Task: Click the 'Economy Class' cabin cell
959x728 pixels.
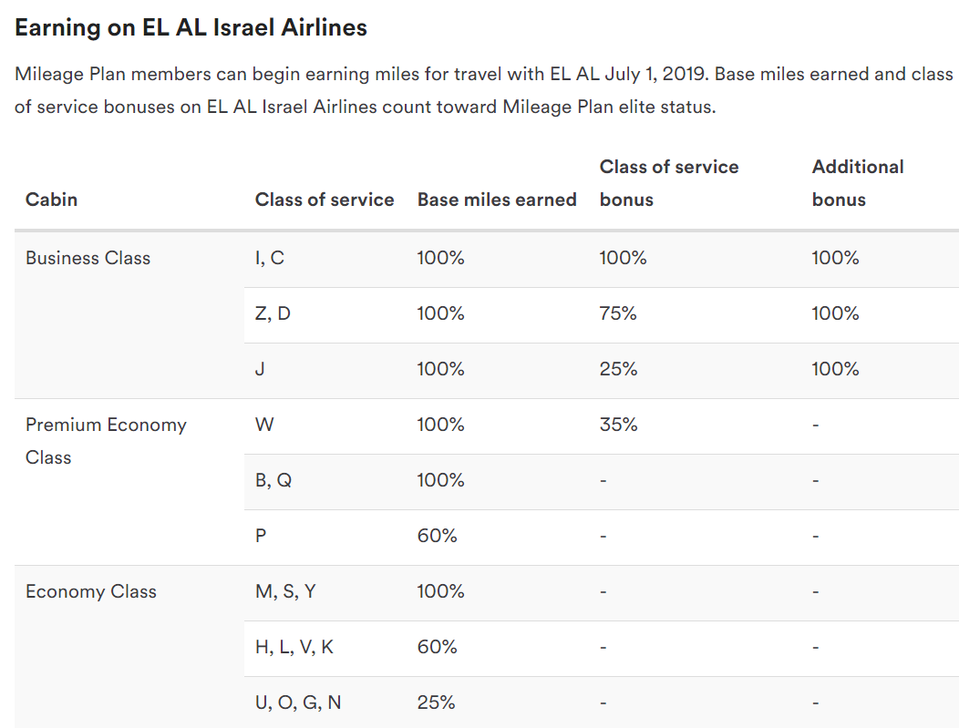Action: point(91,591)
